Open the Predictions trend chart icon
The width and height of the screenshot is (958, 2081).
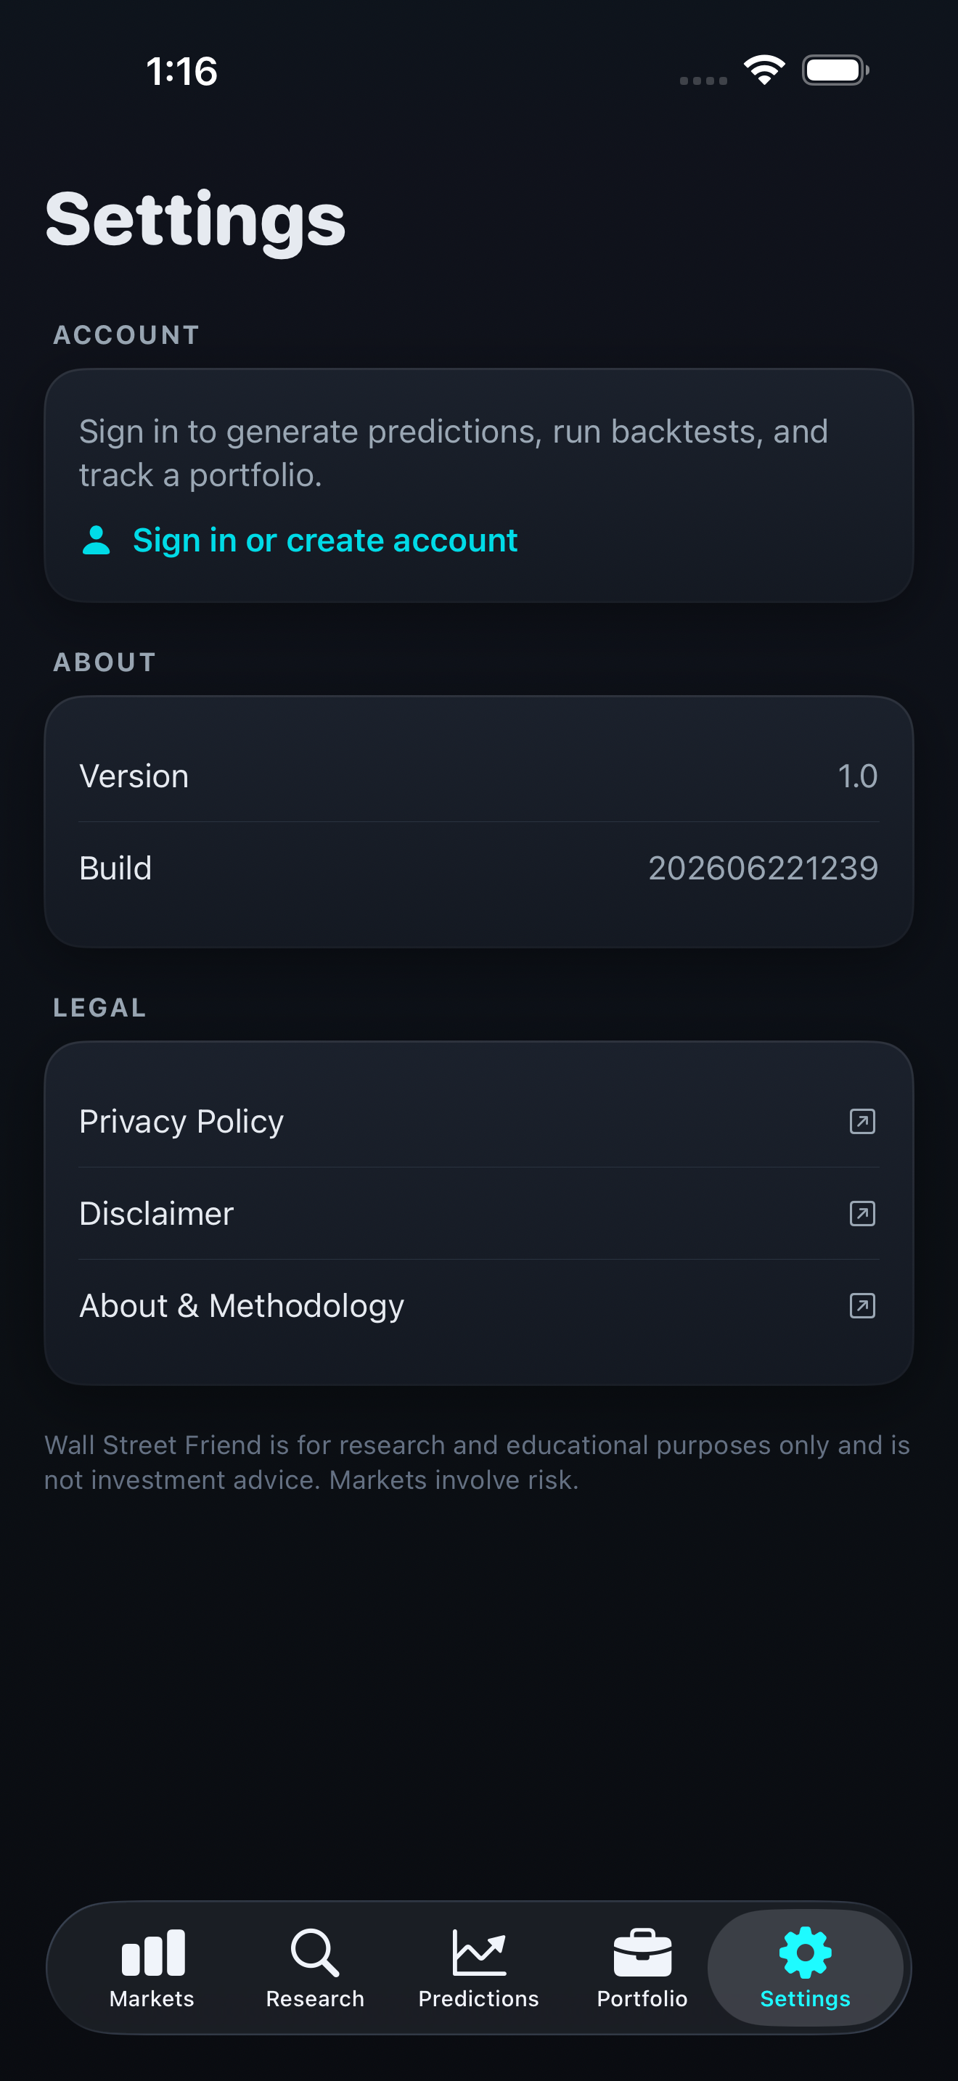point(479,1953)
